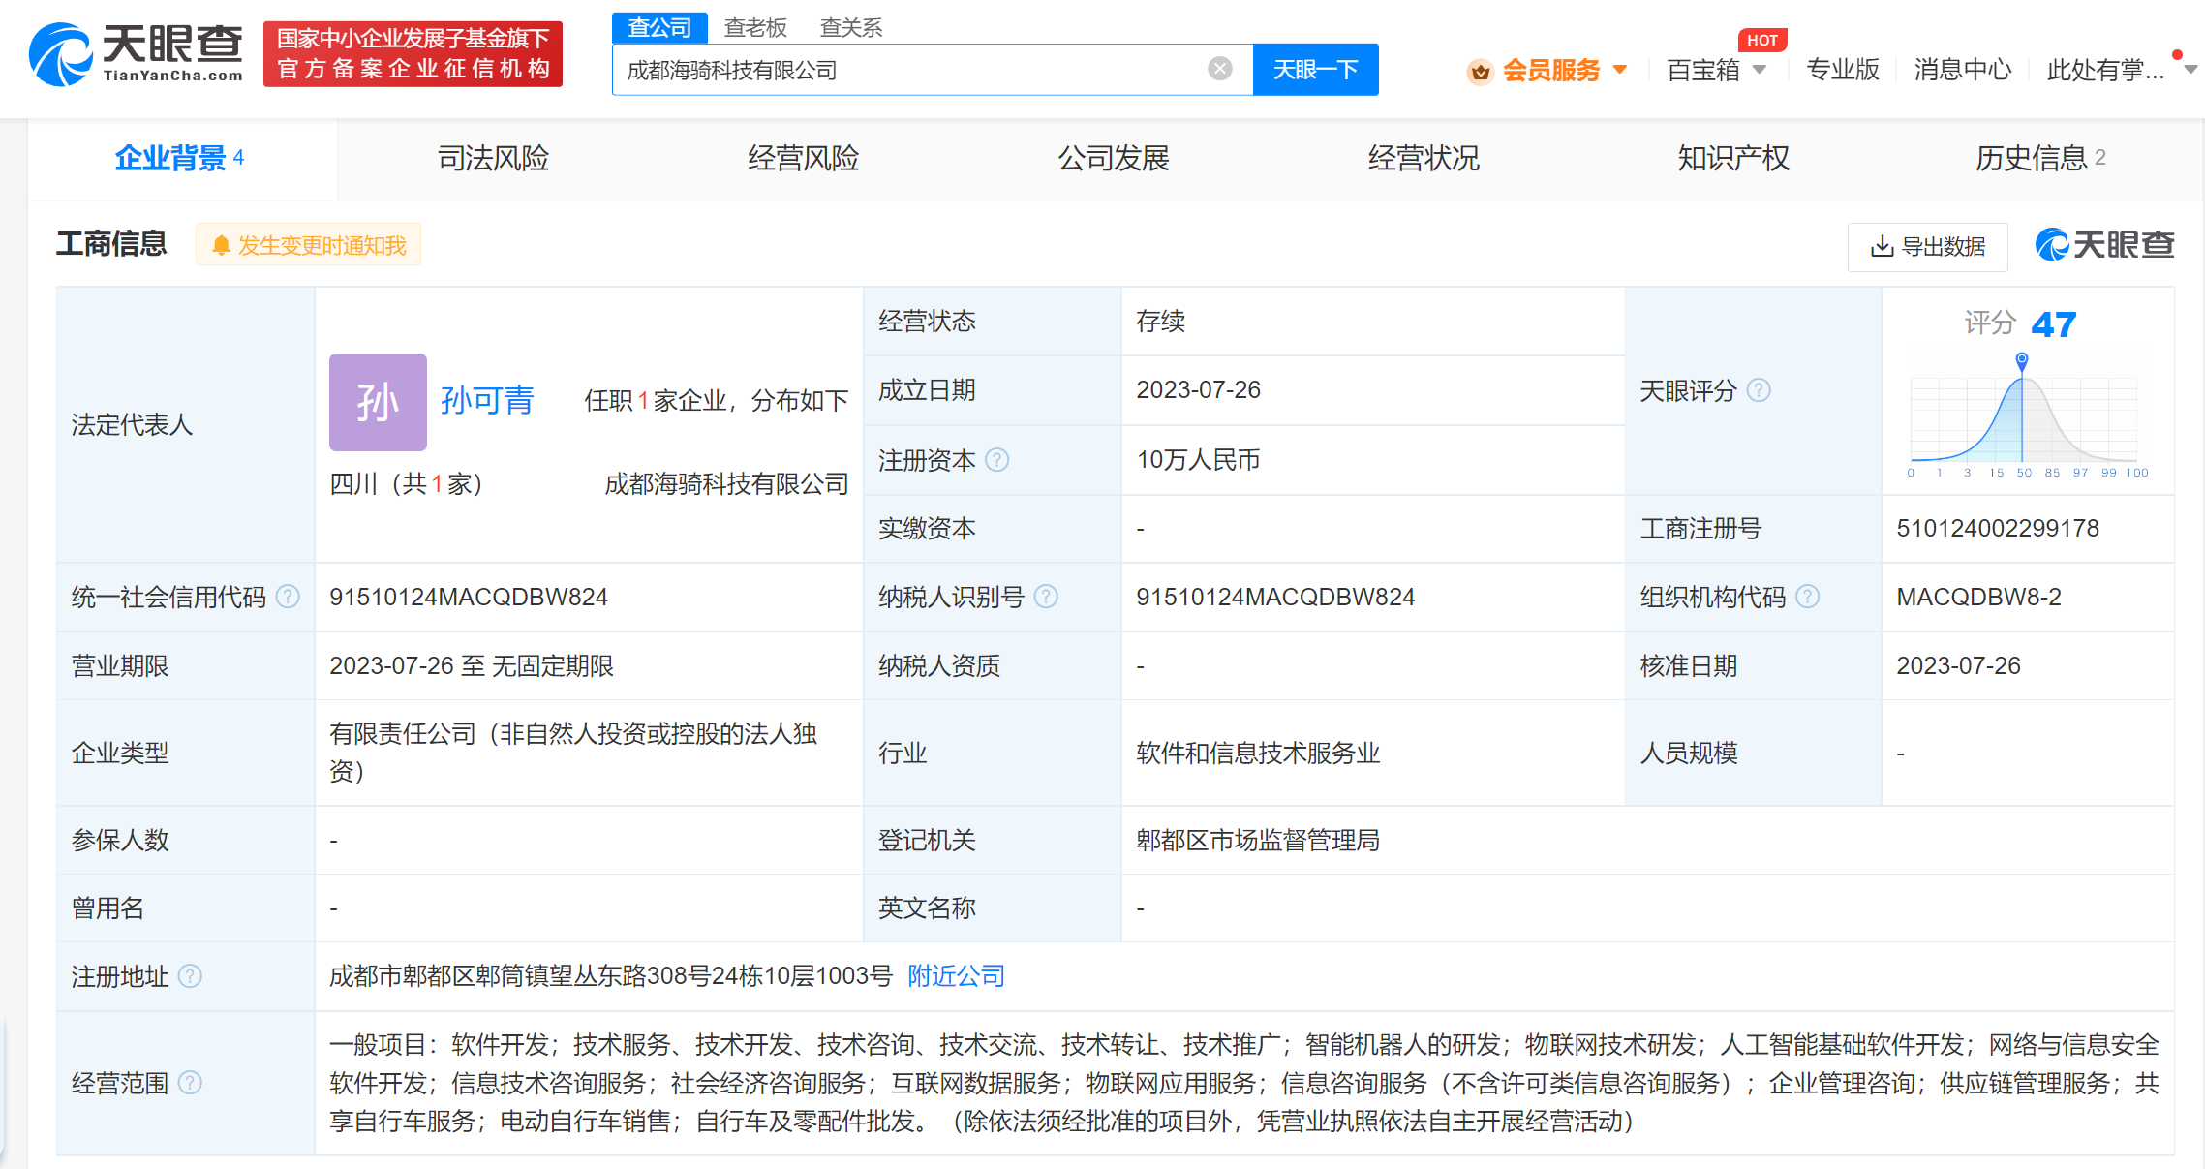
Task: Open the 附近公司 link
Action: 957,975
